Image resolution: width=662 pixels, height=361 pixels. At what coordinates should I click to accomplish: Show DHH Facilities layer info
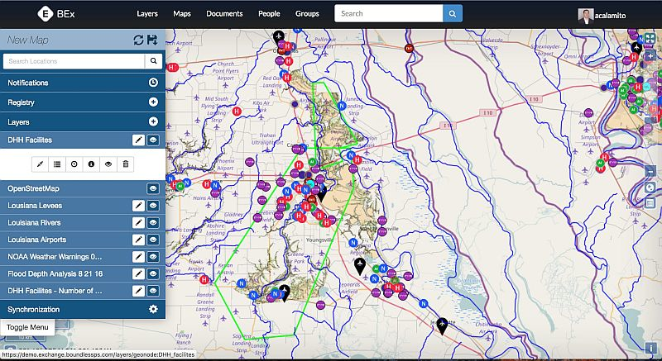click(x=91, y=164)
